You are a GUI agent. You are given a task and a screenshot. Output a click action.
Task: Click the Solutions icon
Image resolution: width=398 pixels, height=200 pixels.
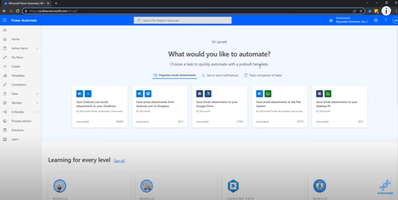pos(5,130)
